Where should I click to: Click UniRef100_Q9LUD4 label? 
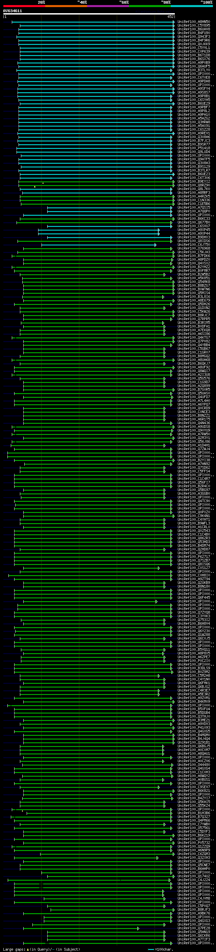[x=194, y=152]
